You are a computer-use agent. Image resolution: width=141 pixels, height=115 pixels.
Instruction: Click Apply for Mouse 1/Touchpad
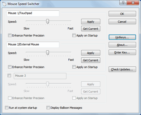(91, 22)
